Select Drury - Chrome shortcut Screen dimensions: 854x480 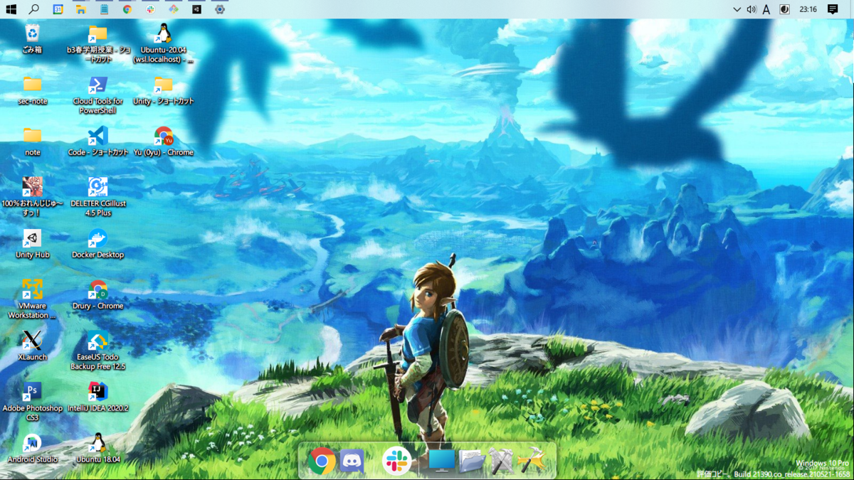pyautogui.click(x=98, y=294)
